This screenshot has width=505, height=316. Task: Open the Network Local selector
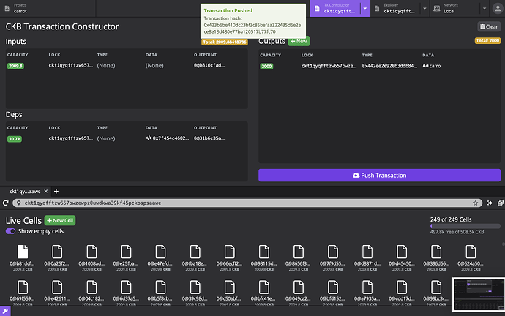(x=454, y=8)
